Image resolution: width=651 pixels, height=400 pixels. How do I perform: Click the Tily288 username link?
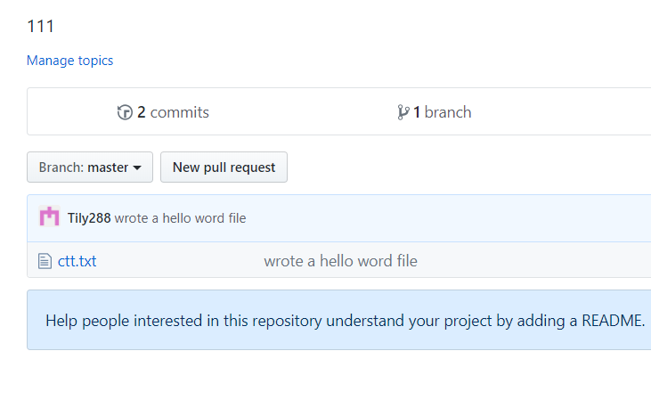89,218
